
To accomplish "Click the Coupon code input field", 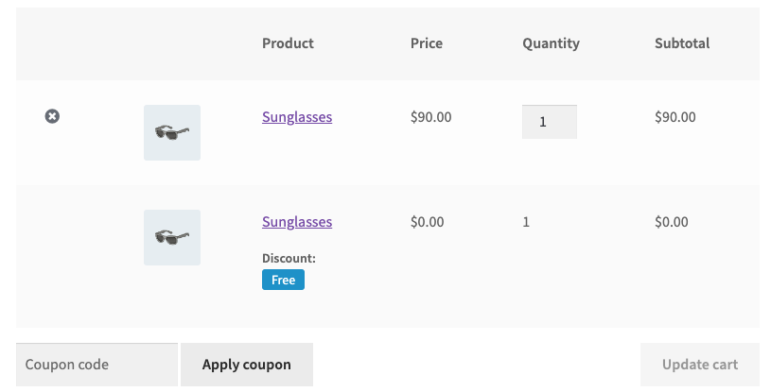I will [x=96, y=365].
